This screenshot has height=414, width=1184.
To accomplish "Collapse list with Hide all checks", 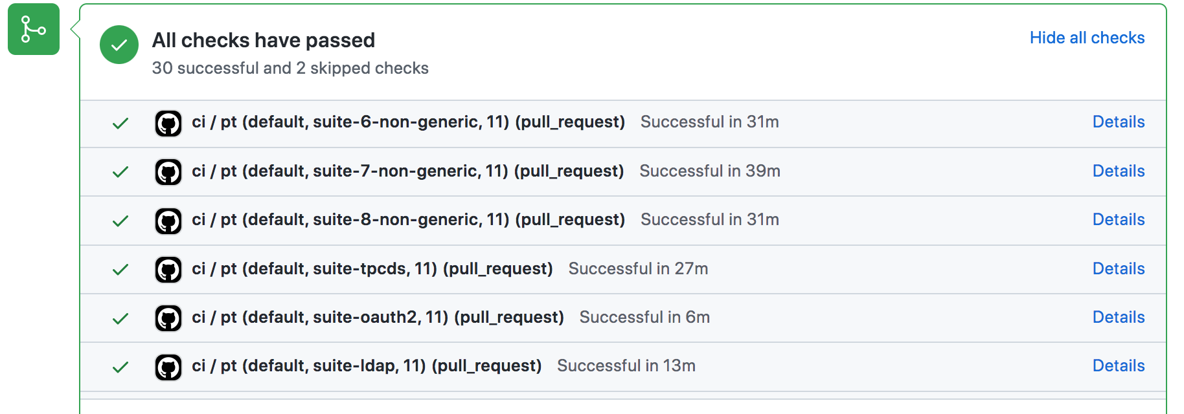I will pos(1087,38).
